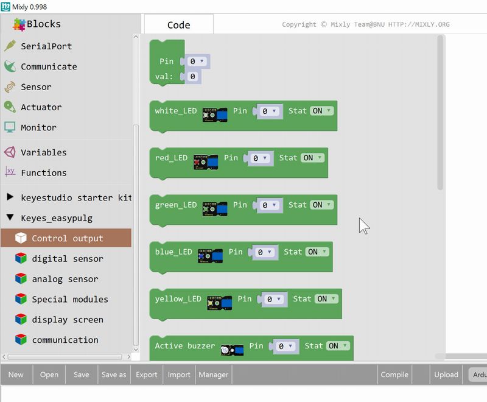Expand keyestudio starter kit category
This screenshot has width=487, height=402.
pyautogui.click(x=10, y=197)
